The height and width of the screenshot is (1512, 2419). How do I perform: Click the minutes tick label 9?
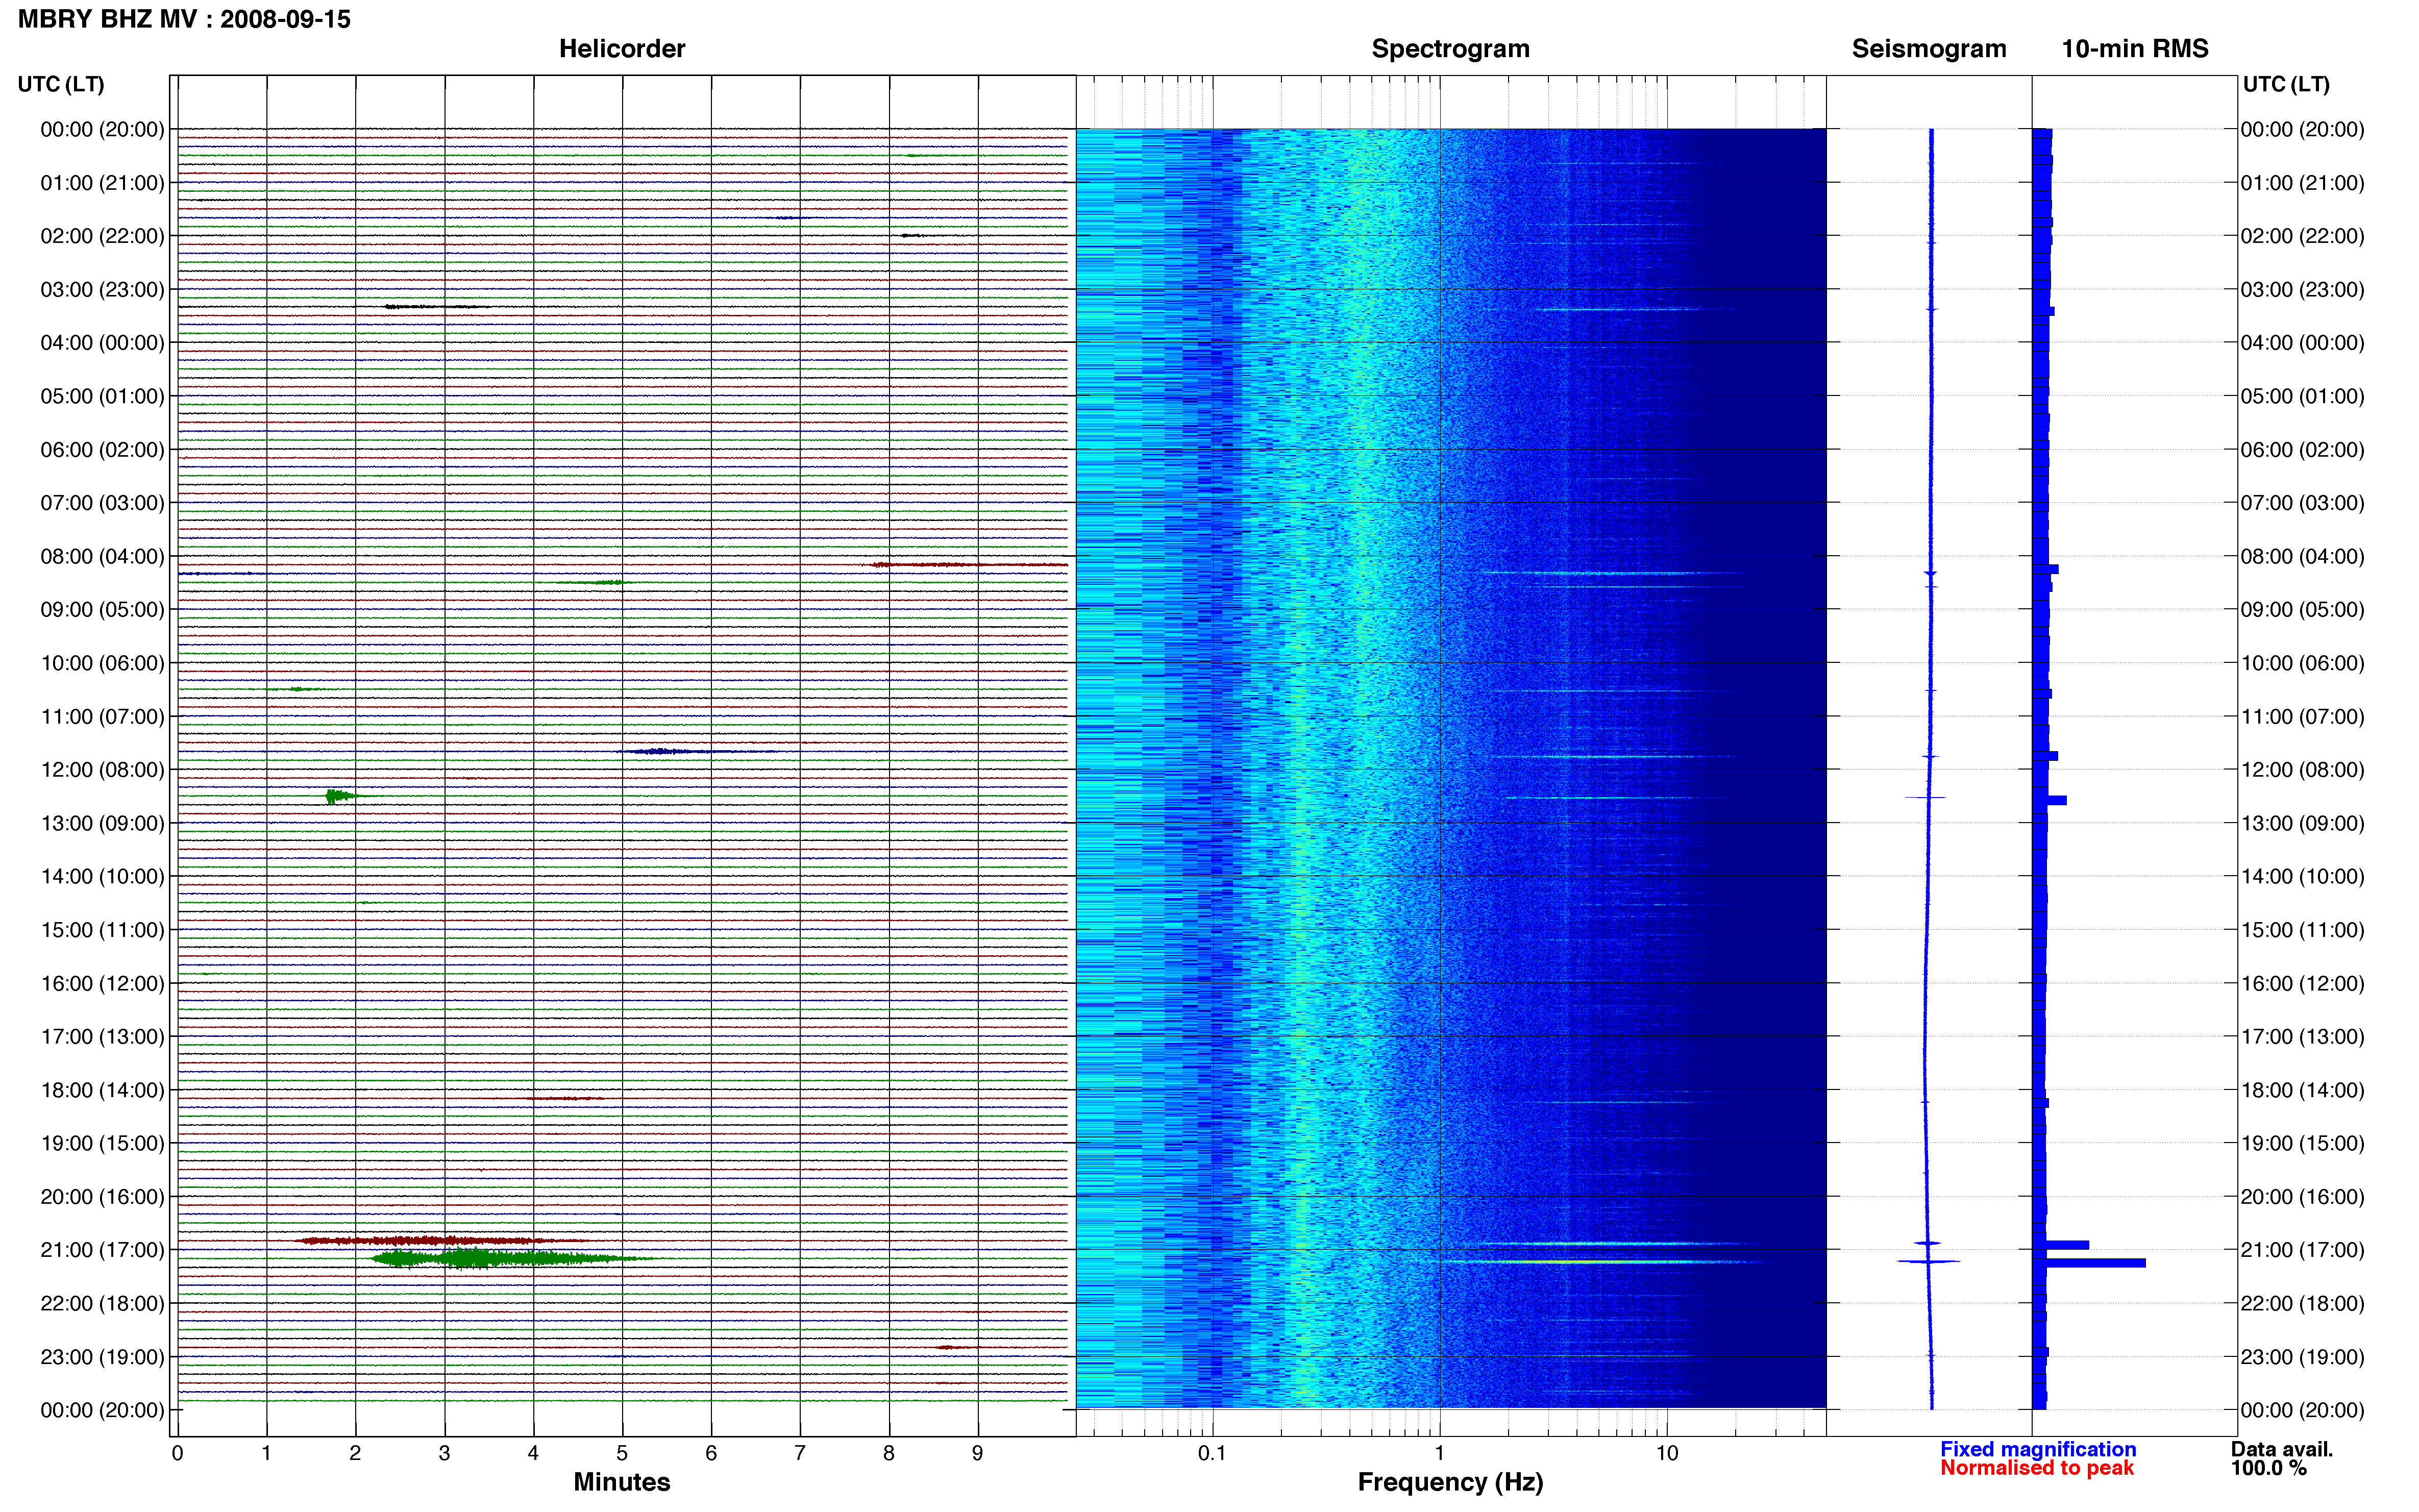pos(978,1453)
